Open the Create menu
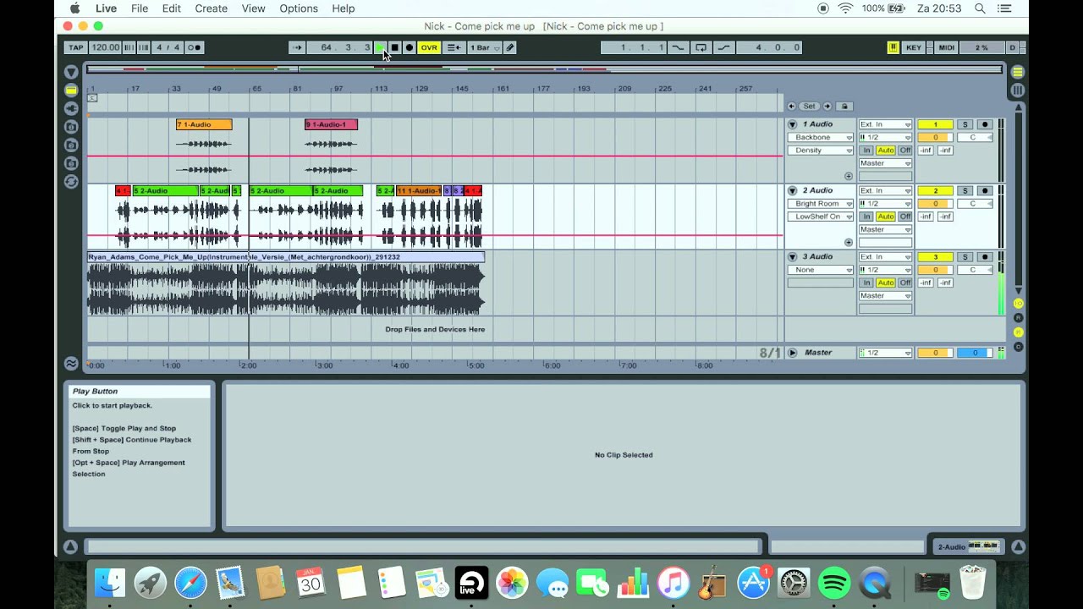Image resolution: width=1083 pixels, height=609 pixels. point(212,8)
